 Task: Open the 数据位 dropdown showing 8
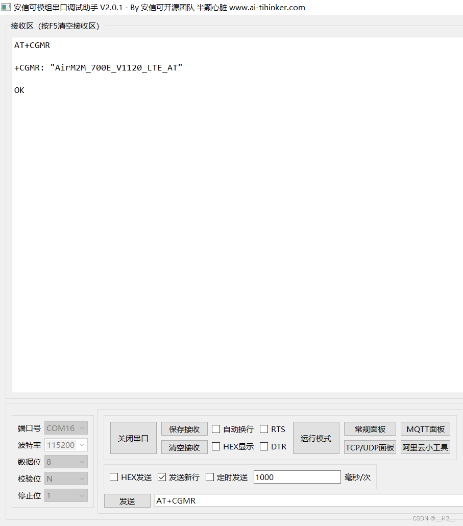(x=66, y=462)
